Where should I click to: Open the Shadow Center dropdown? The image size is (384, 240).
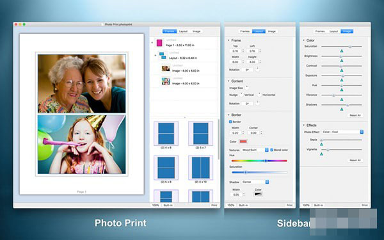(x=255, y=182)
